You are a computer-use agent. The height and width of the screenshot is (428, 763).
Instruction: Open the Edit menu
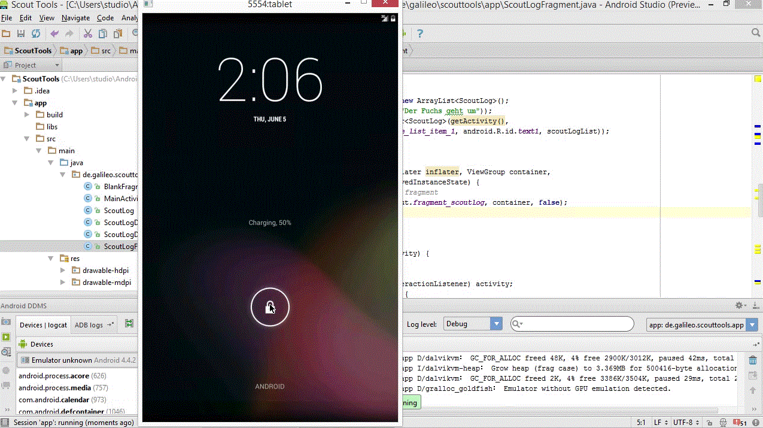[26, 18]
